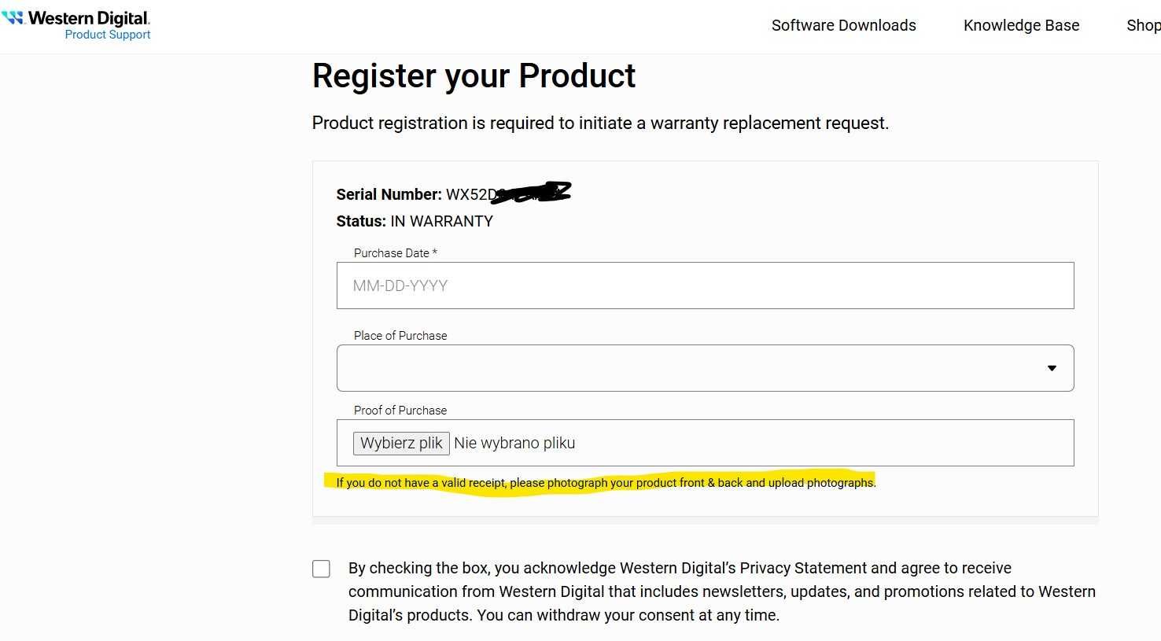
Task: Click the highlighted valid receipt note
Action: pos(606,482)
